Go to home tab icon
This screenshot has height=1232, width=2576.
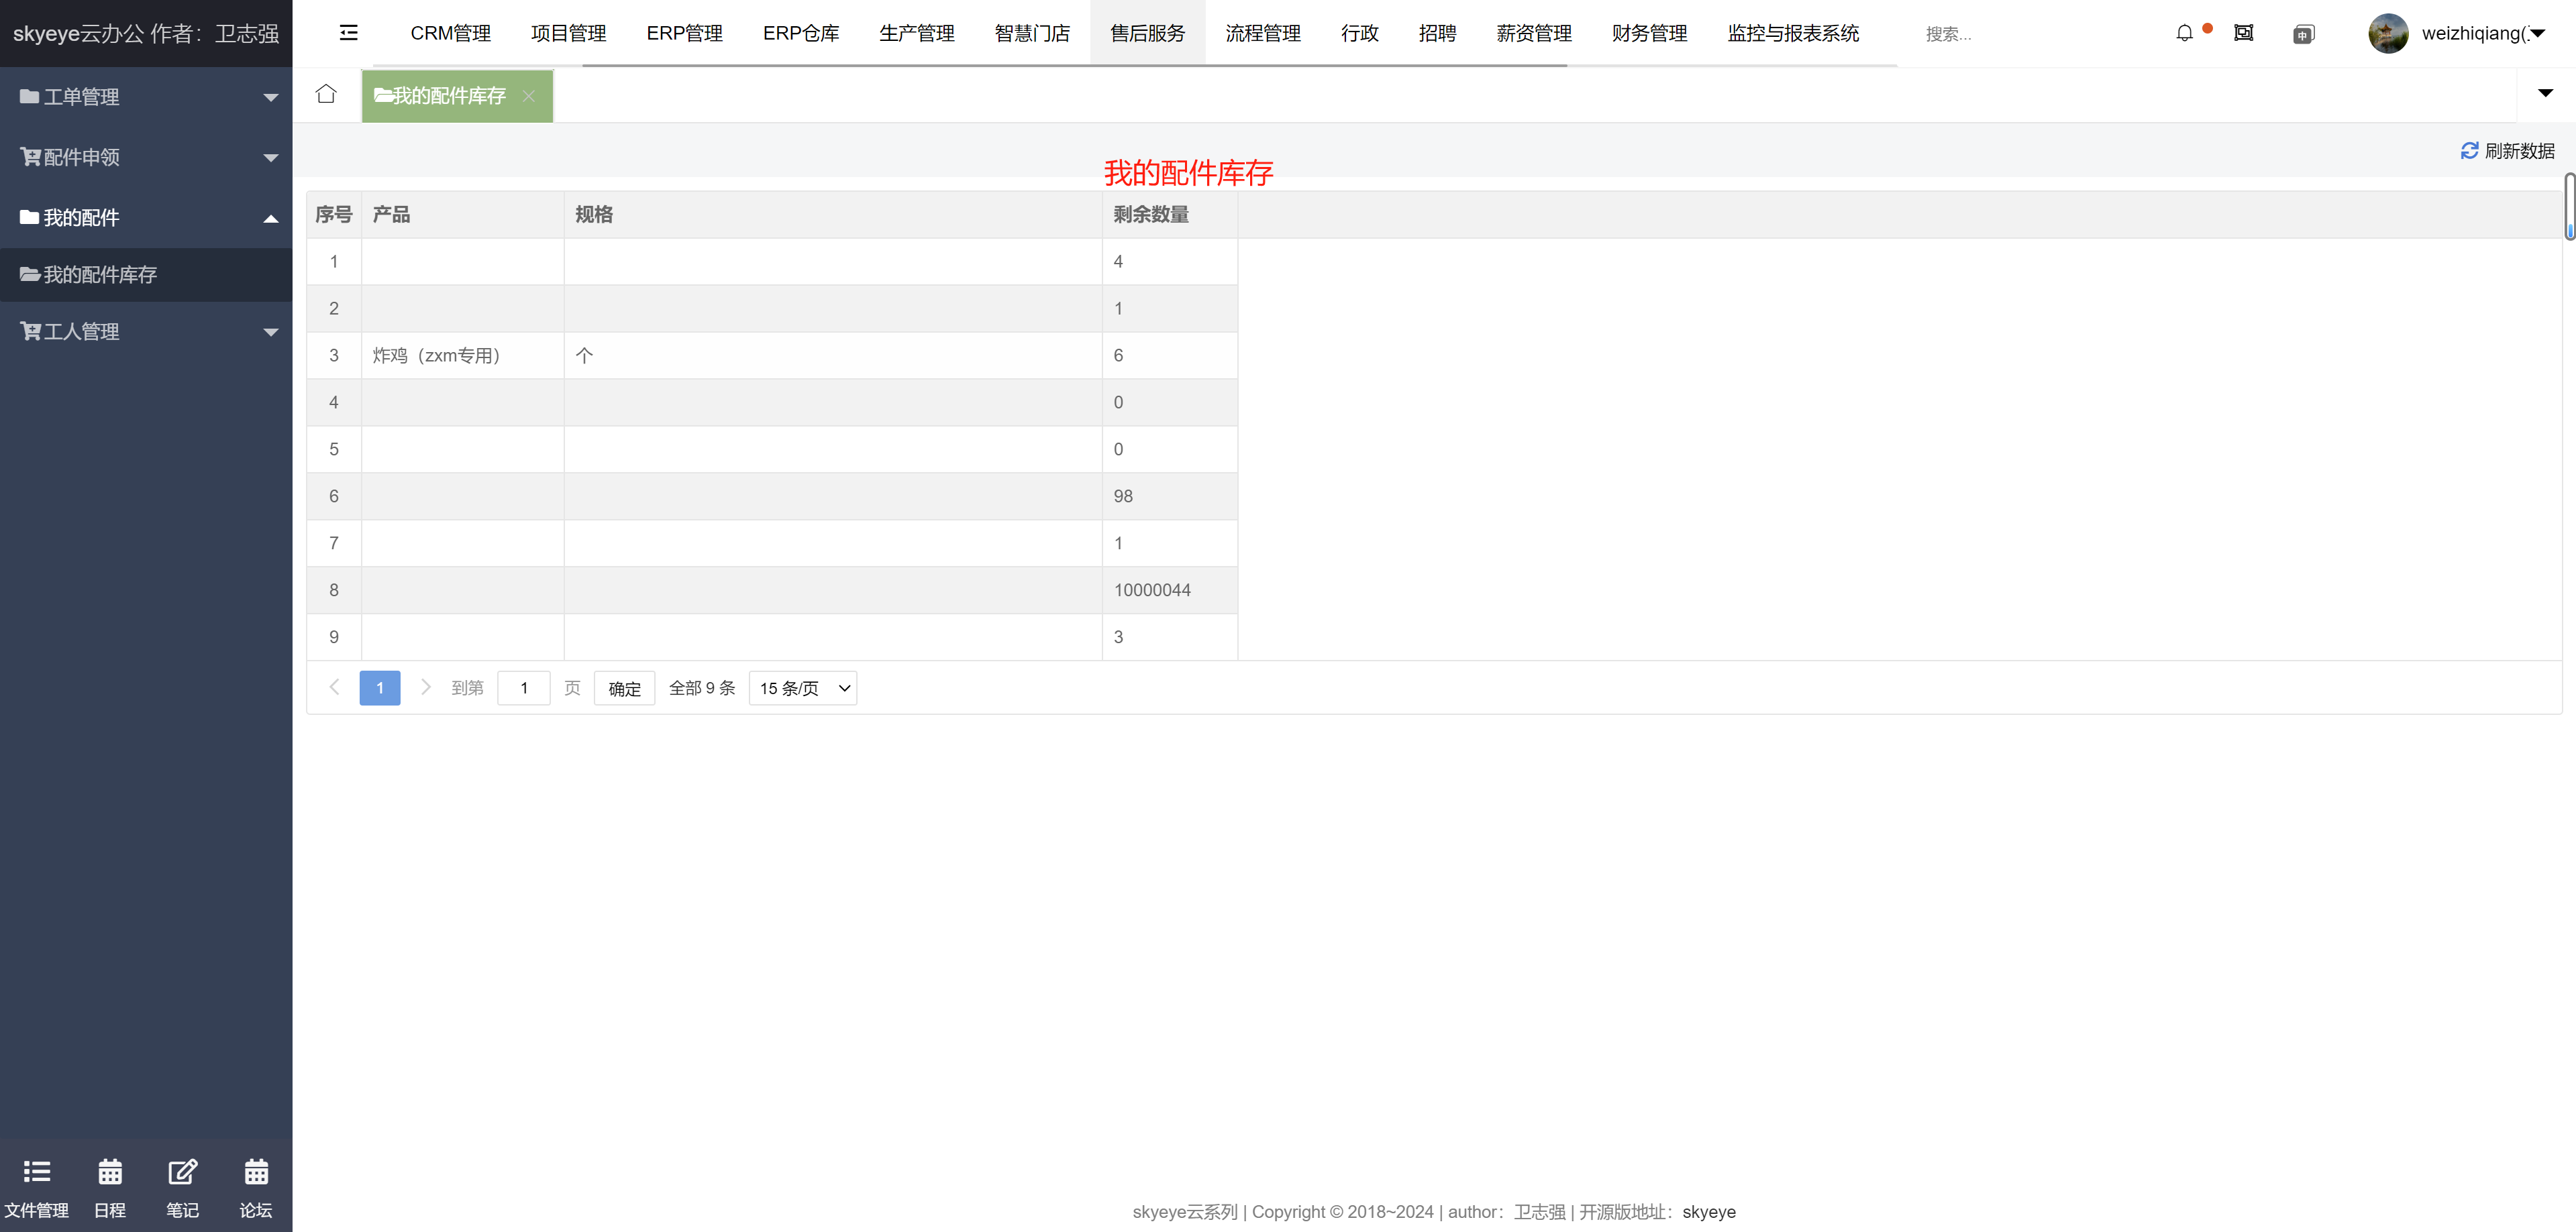click(326, 94)
